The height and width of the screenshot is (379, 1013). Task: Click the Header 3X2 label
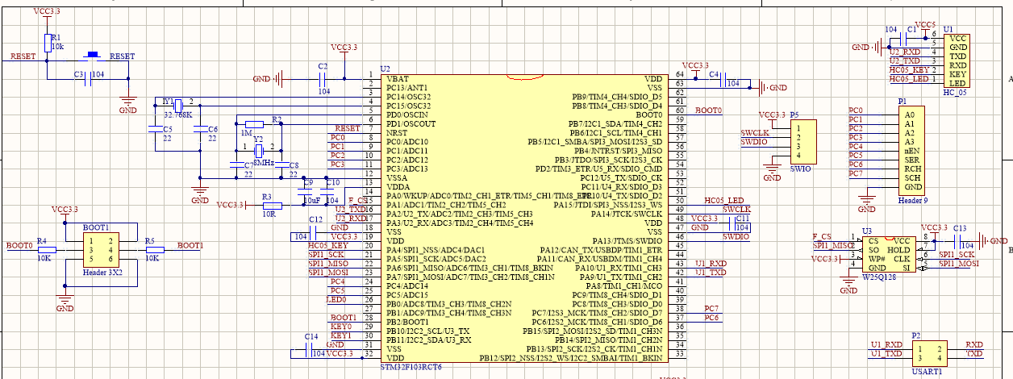102,272
